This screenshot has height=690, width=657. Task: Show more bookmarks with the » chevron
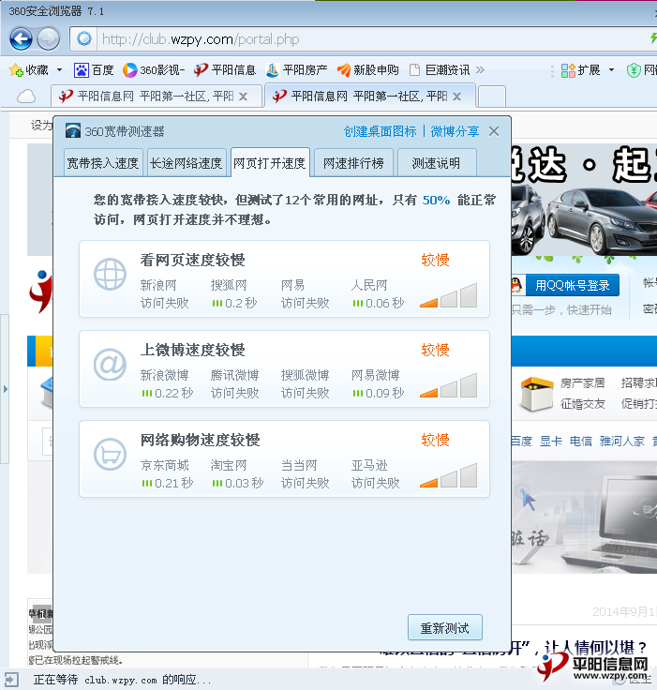tap(480, 70)
